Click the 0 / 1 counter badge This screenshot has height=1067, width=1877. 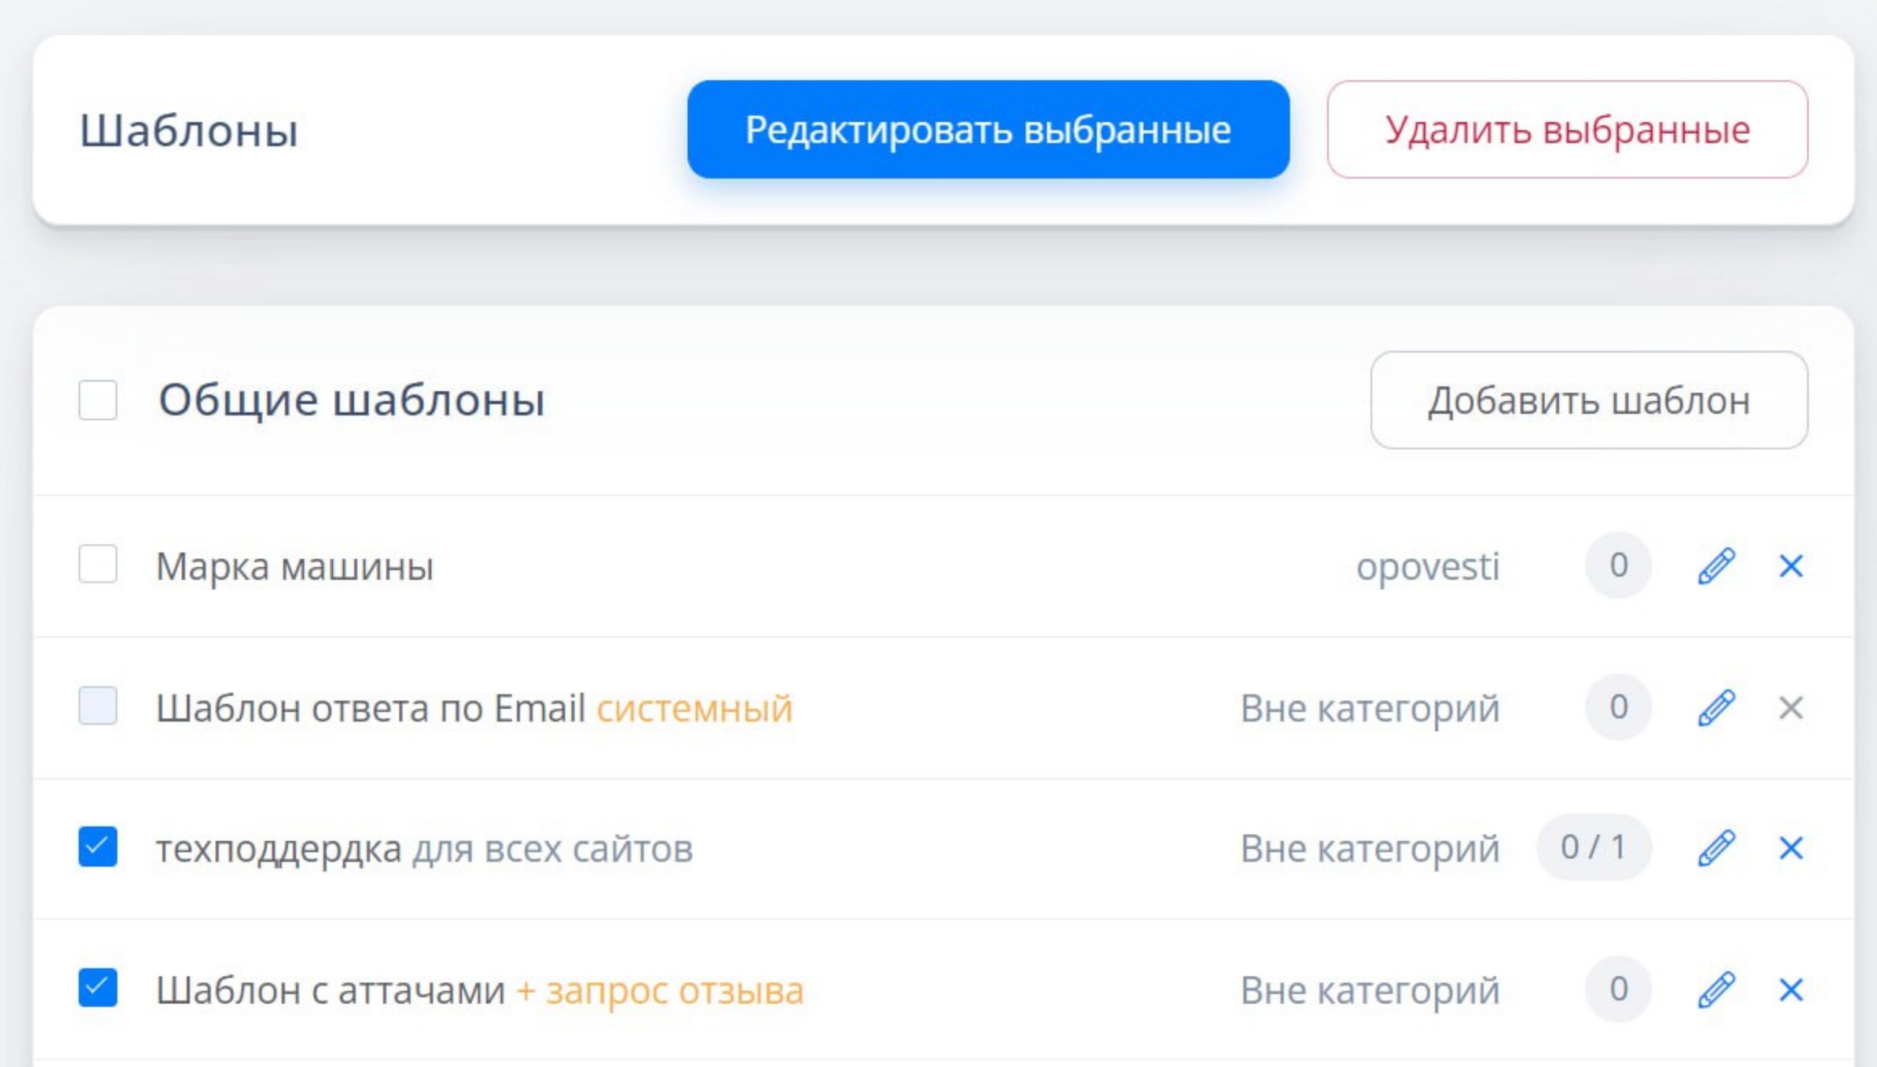click(x=1593, y=848)
